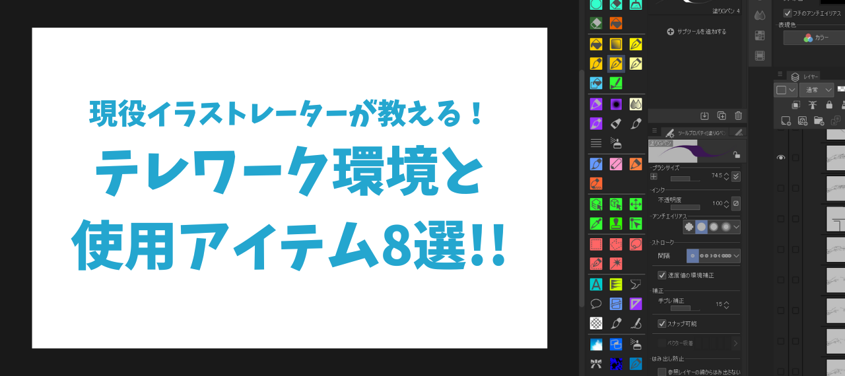Select the yellow gradient square tool icon

(616, 44)
